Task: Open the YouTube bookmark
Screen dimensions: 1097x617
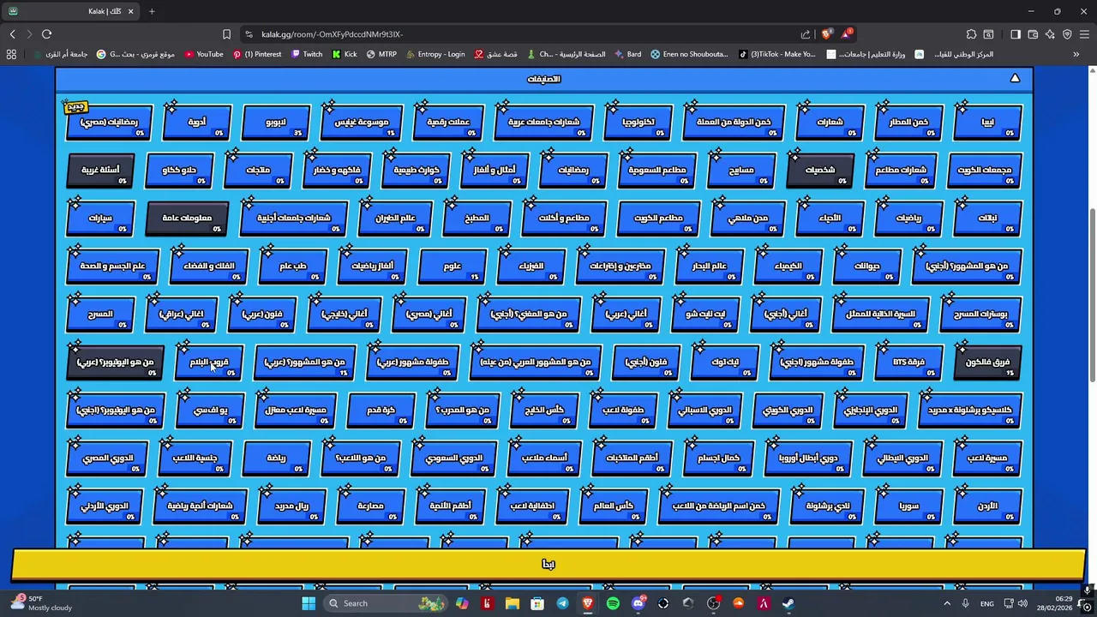Action: [x=204, y=54]
